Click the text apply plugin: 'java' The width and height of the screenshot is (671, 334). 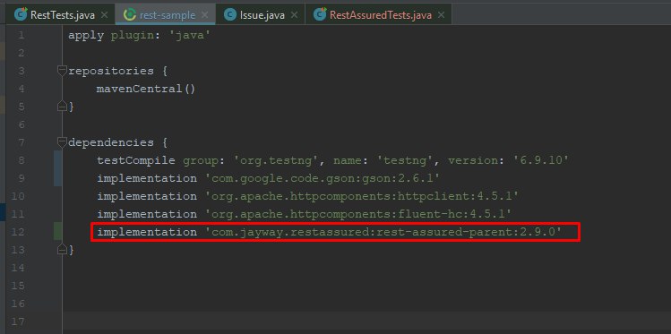pos(140,36)
